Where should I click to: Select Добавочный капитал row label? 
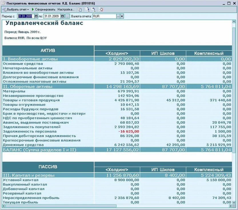23,189
